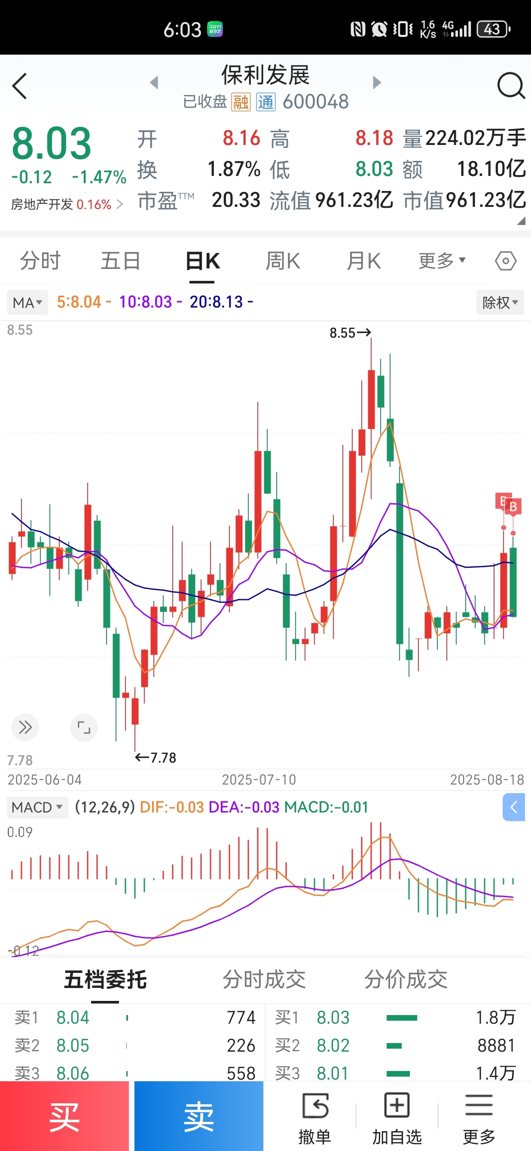Viewport: 531px width, 1151px height.
Task: Switch to 五档委托 tab
Action: 105,979
